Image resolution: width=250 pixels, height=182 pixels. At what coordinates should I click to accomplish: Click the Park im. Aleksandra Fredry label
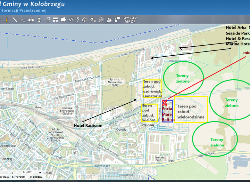[x=114, y=82]
